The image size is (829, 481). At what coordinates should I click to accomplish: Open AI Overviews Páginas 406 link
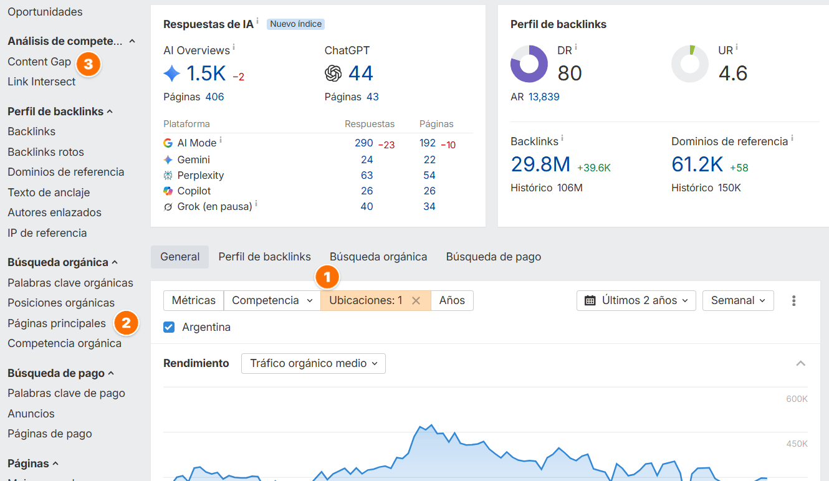point(214,97)
